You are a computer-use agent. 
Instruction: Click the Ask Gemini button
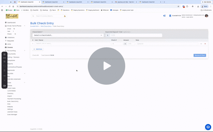206,2
